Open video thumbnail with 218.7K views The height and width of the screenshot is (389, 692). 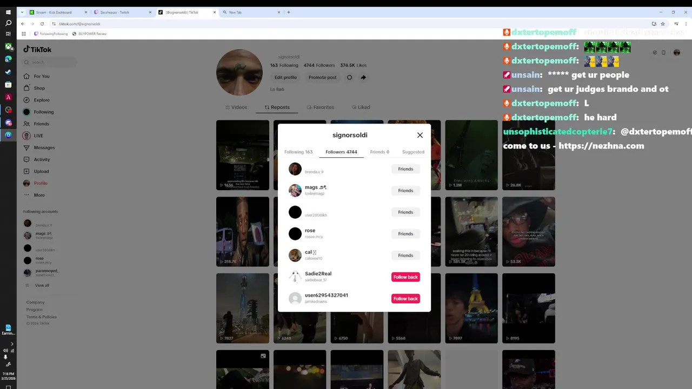click(x=243, y=232)
